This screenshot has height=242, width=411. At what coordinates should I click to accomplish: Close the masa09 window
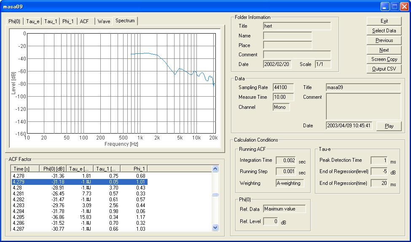point(404,7)
